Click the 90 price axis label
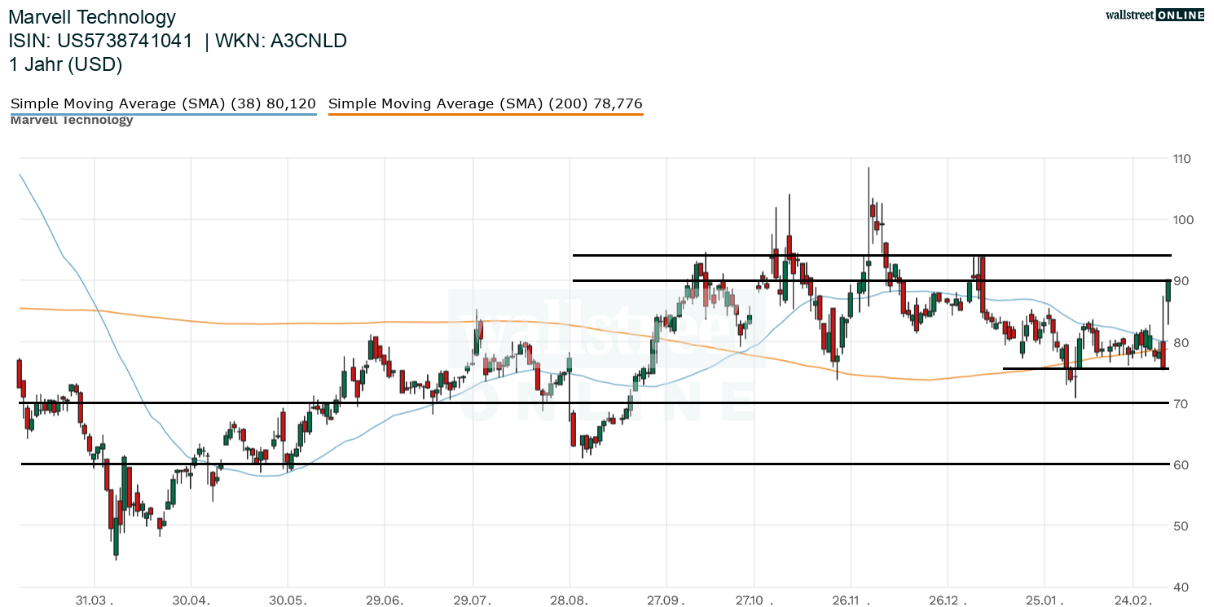 tap(1180, 281)
